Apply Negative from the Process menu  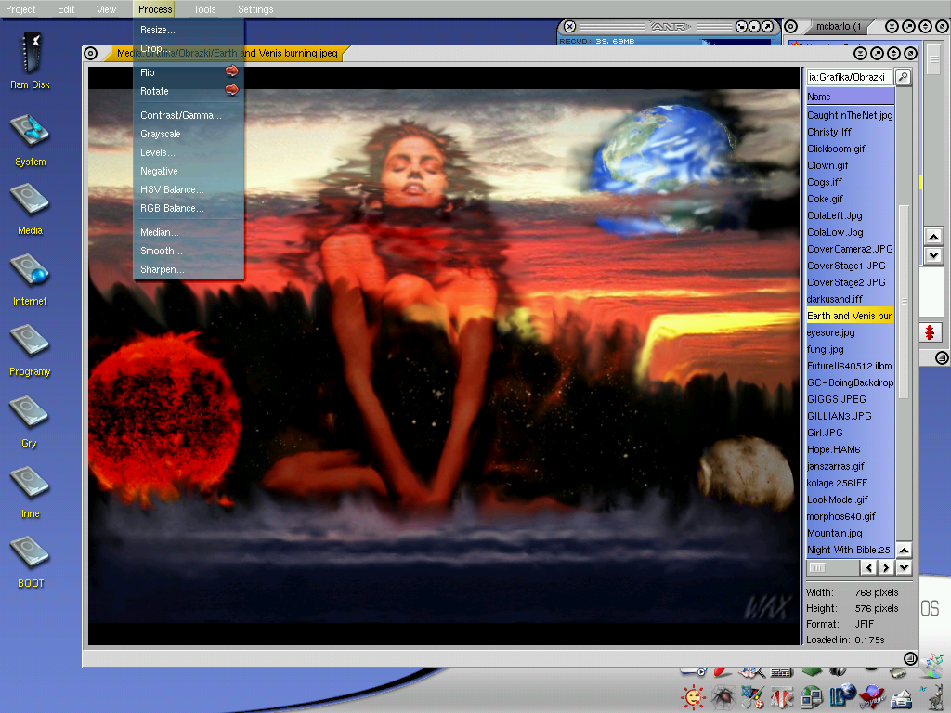189,171
